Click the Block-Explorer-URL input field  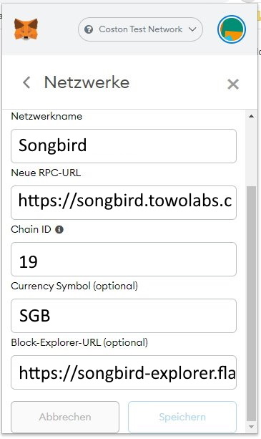[124, 372]
